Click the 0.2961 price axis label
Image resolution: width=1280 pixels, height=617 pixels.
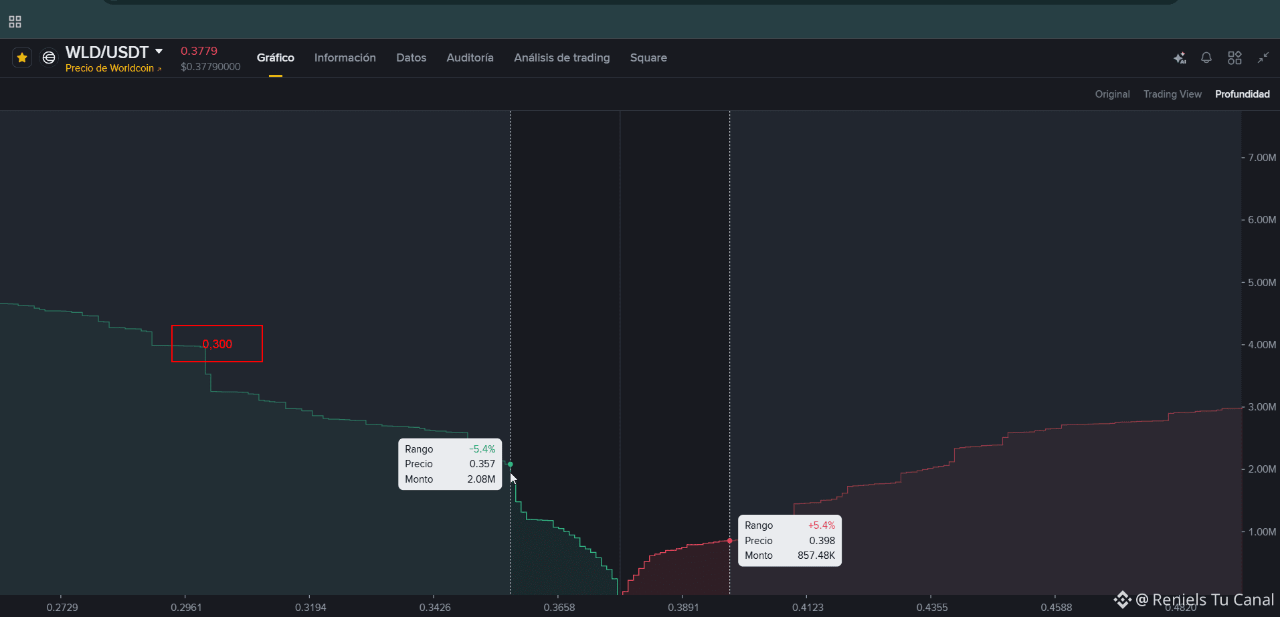pos(186,607)
